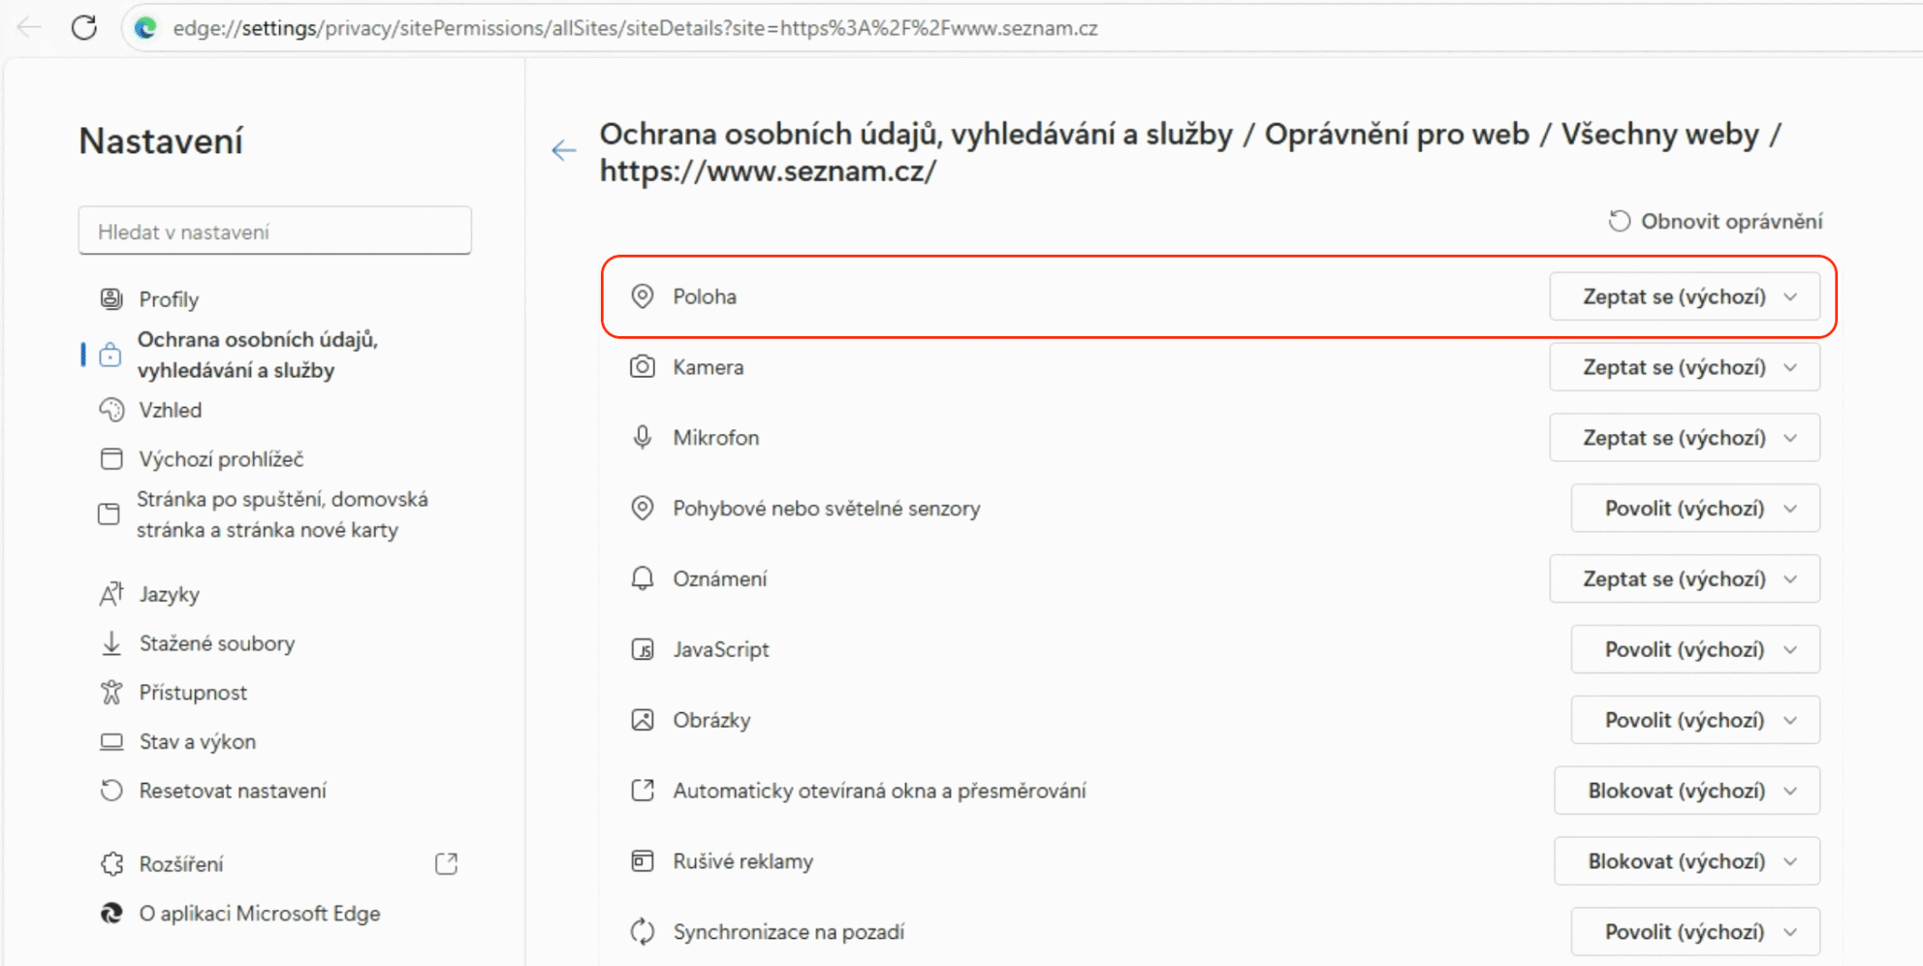Click the Kamera camera icon
The width and height of the screenshot is (1923, 966).
(642, 367)
